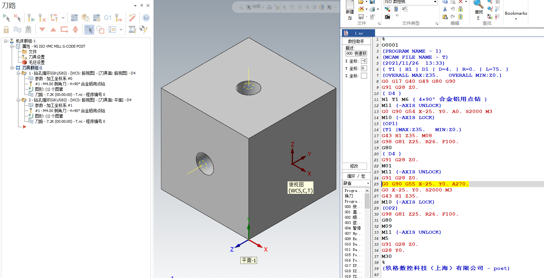The height and width of the screenshot is (278, 544).
Task: Collapse operation 1 钻孔循环 node
Action: (18, 73)
